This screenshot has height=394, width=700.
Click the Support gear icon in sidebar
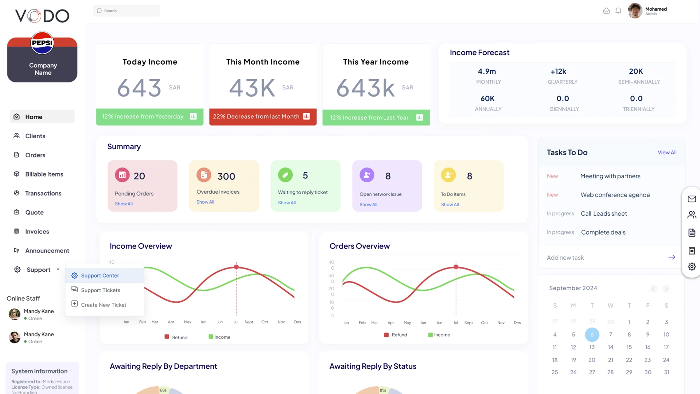pyautogui.click(x=17, y=269)
